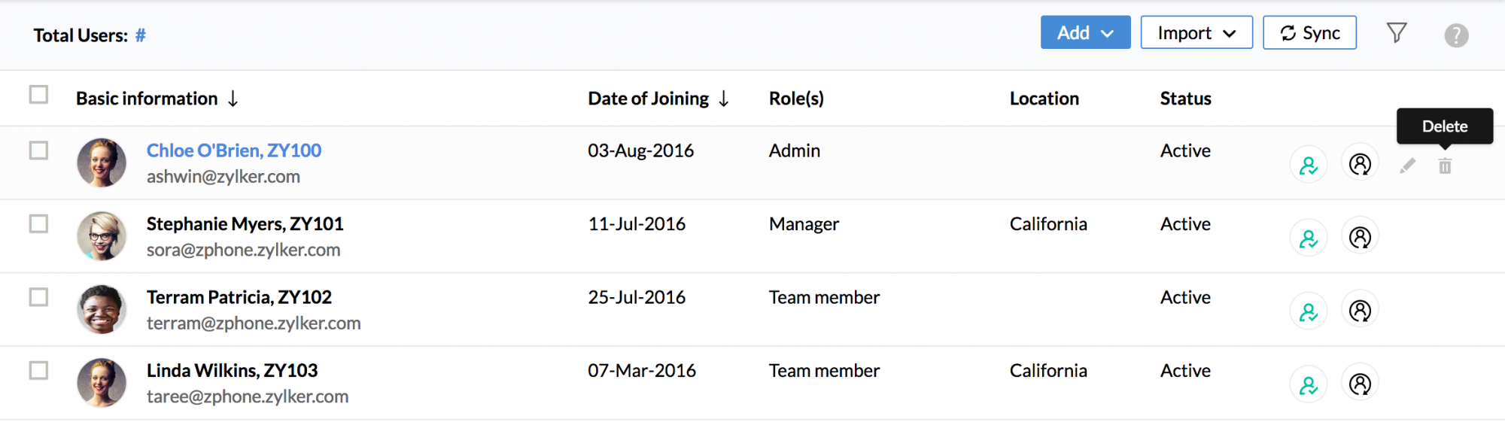Open the help question mark icon
Image resolution: width=1505 pixels, height=422 pixels.
point(1456,35)
